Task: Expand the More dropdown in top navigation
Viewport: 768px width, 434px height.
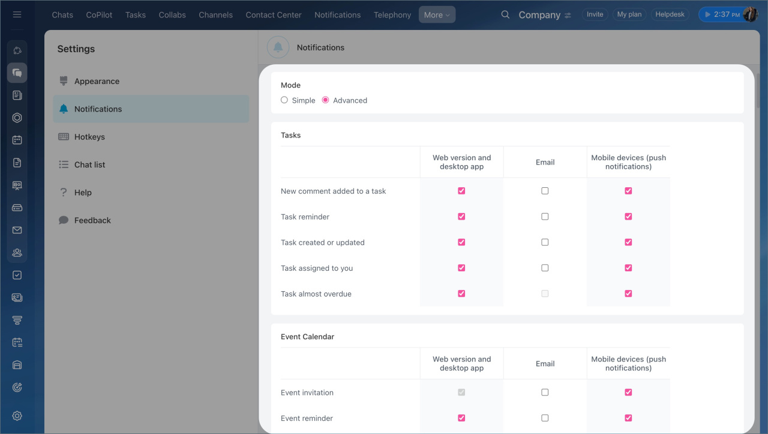Action: pyautogui.click(x=437, y=14)
